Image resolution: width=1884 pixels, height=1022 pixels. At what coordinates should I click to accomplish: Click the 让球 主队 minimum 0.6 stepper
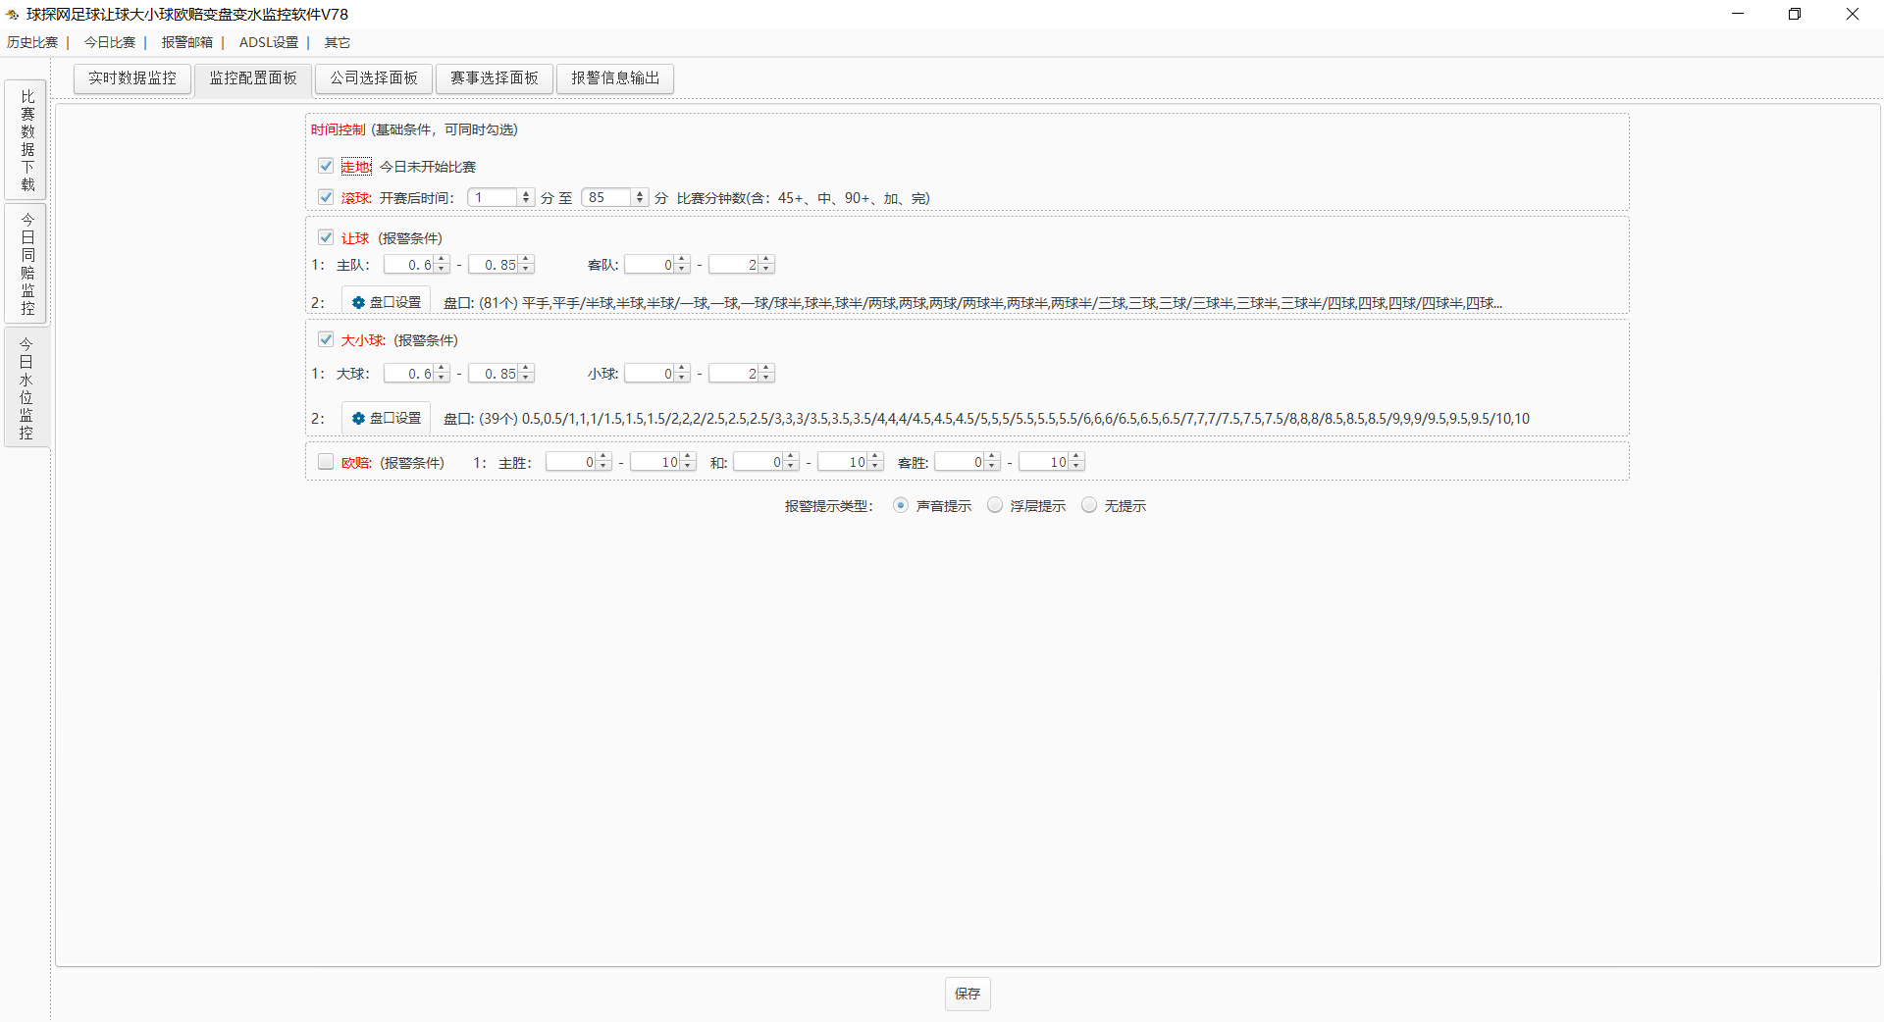[x=442, y=265]
